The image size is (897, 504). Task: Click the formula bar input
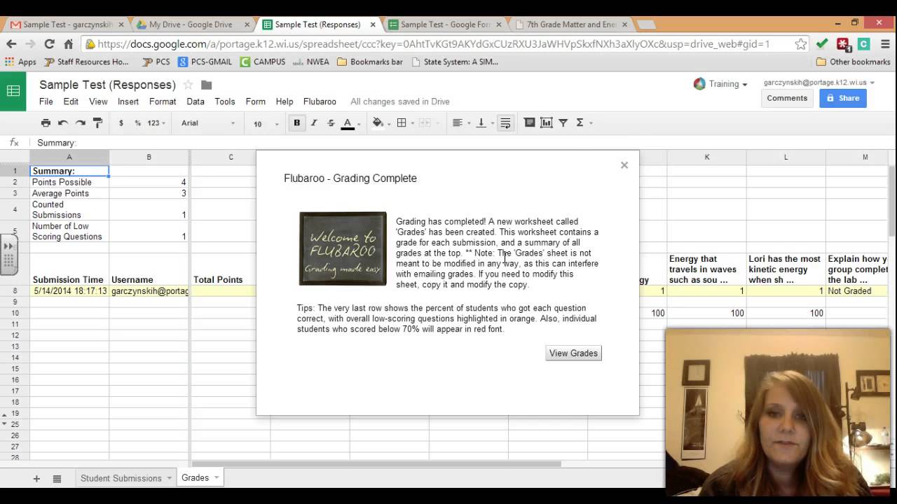click(463, 143)
